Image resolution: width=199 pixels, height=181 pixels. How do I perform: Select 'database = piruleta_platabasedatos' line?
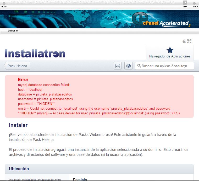tap(45, 94)
